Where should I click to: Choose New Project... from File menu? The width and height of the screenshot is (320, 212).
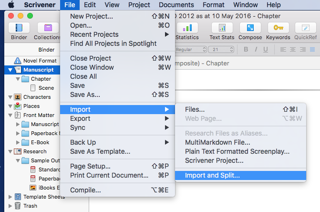[x=117, y=16]
